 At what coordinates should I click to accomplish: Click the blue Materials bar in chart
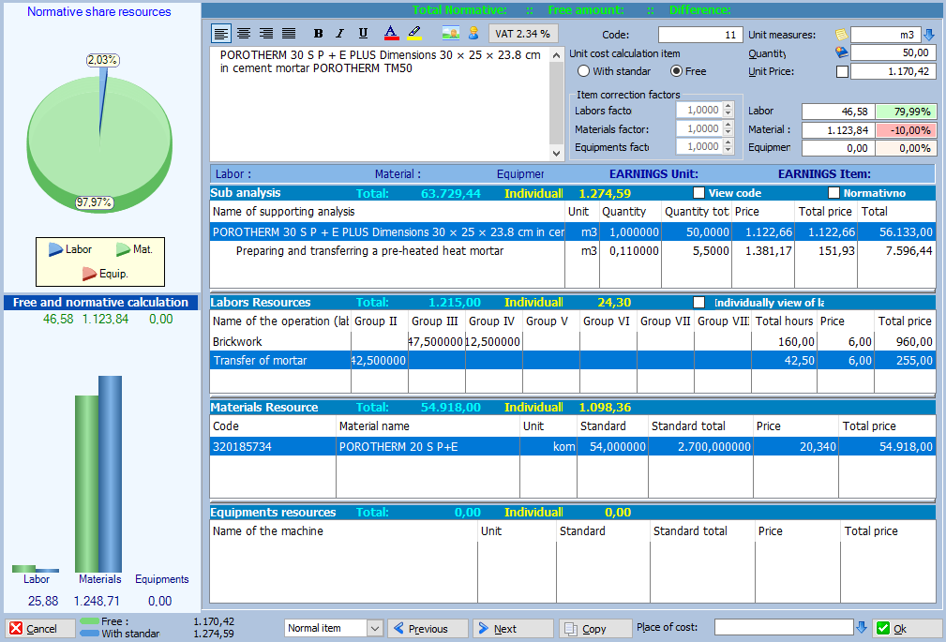point(110,473)
